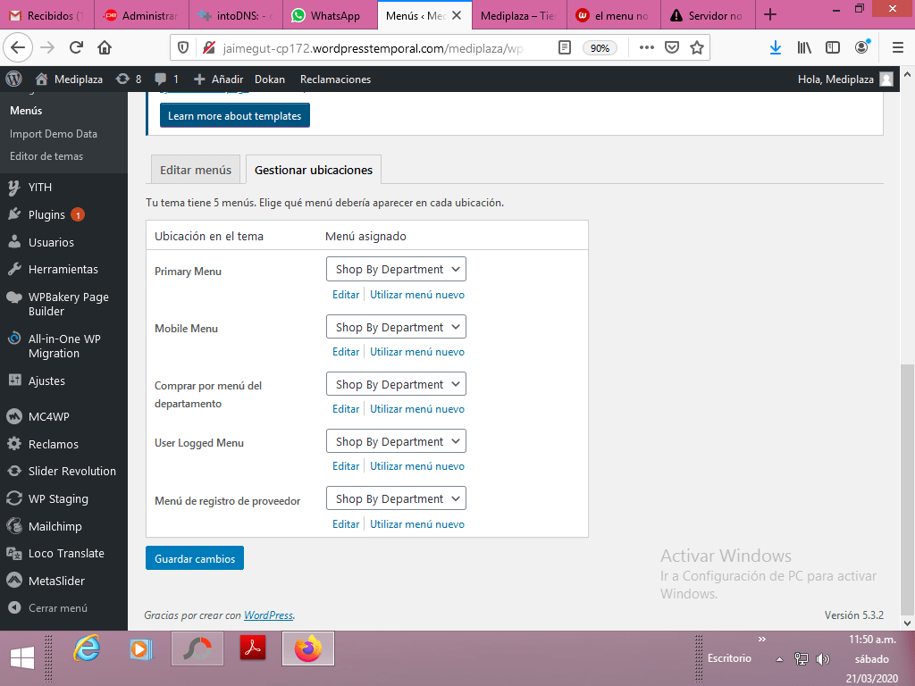Viewport: 915px width, 686px height.
Task: Open the updates icon showing 8
Action: (x=129, y=79)
